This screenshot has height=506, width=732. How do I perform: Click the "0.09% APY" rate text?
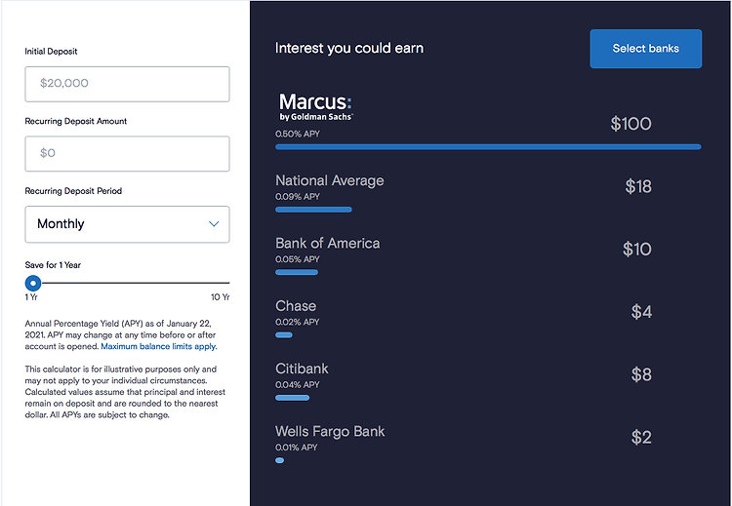click(298, 197)
